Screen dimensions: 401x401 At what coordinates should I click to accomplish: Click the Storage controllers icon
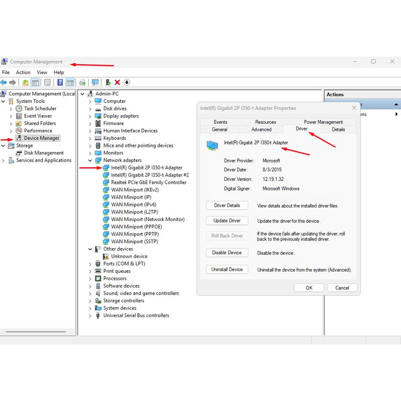coord(98,300)
